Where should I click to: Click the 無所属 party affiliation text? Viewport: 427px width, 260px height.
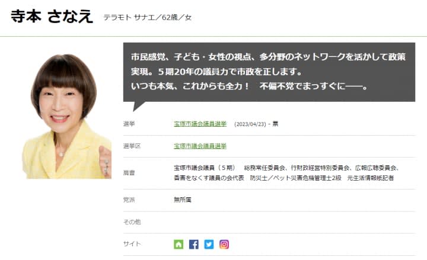183,200
